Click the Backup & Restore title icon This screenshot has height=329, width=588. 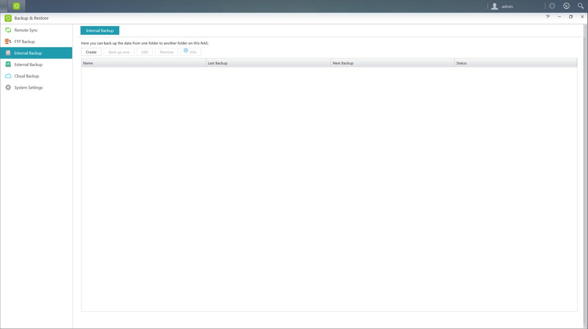click(x=8, y=18)
